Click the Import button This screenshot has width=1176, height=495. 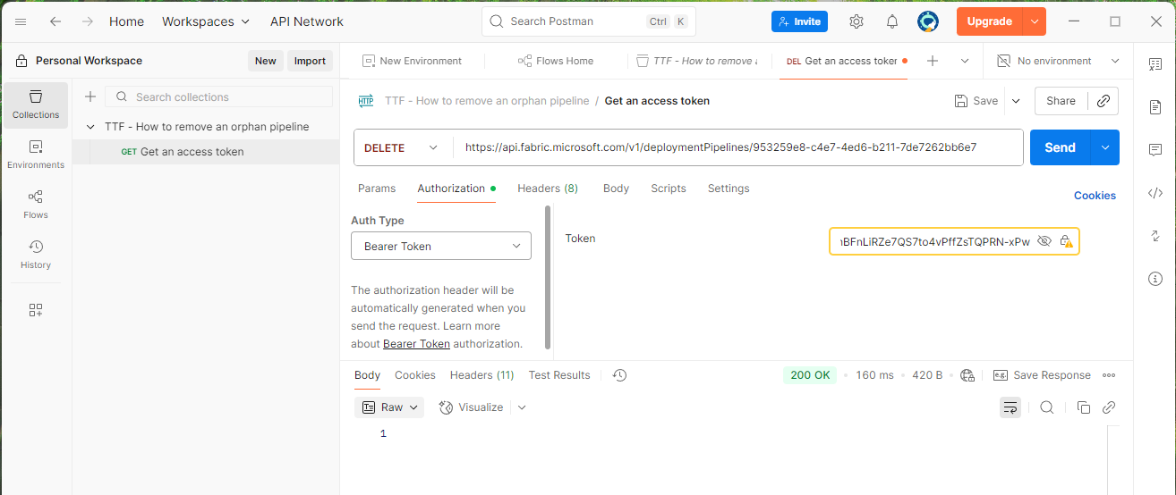click(x=310, y=61)
